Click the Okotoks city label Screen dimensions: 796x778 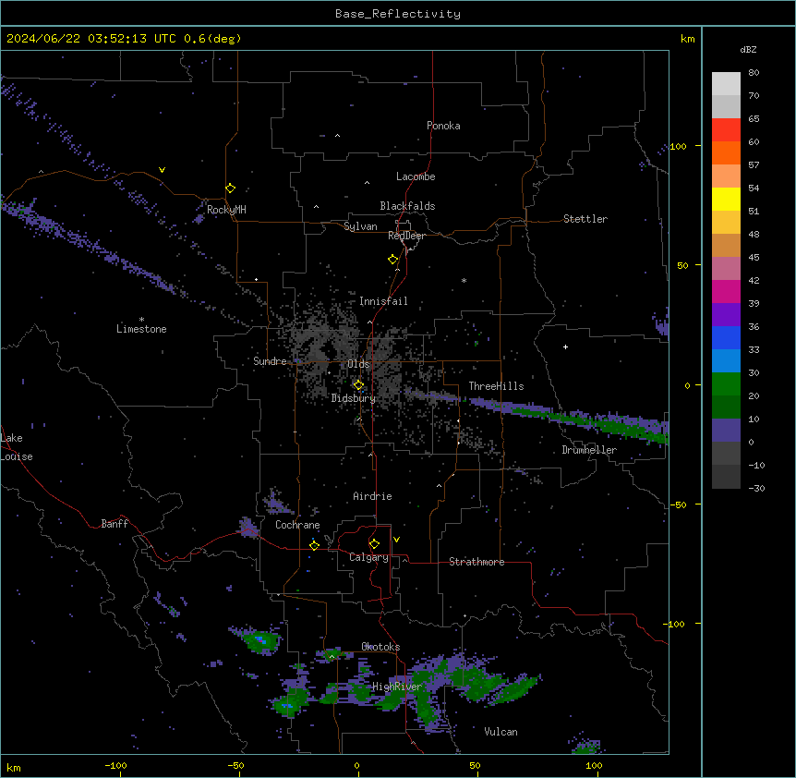[x=380, y=647]
